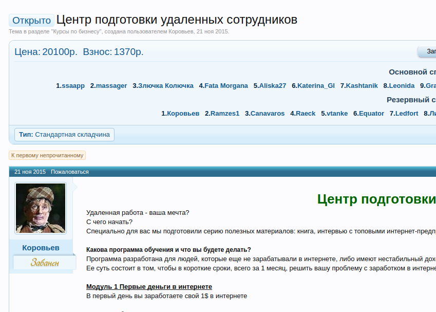Screen dimensions: 436x312
Task: Open participant massager profile link
Action: 111,86
